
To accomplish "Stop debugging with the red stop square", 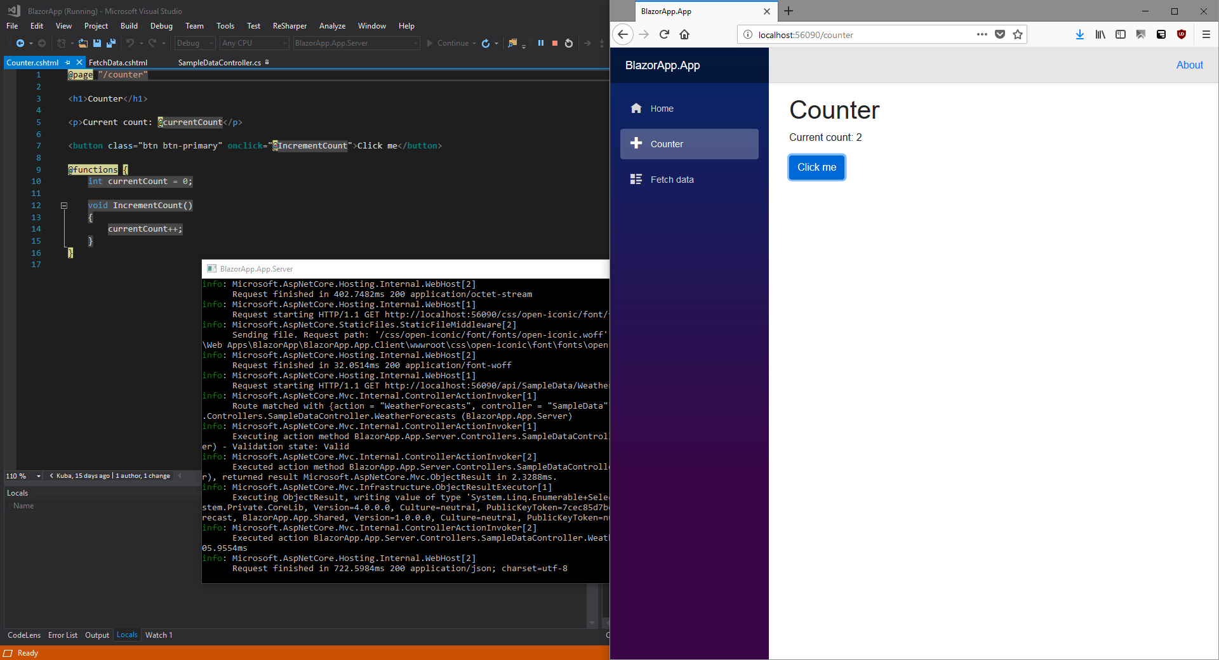I will [x=555, y=43].
